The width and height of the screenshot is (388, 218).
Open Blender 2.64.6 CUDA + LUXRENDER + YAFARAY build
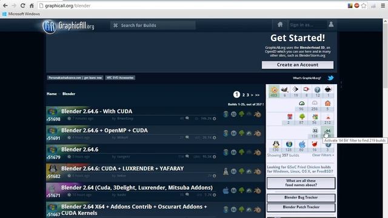point(122,168)
